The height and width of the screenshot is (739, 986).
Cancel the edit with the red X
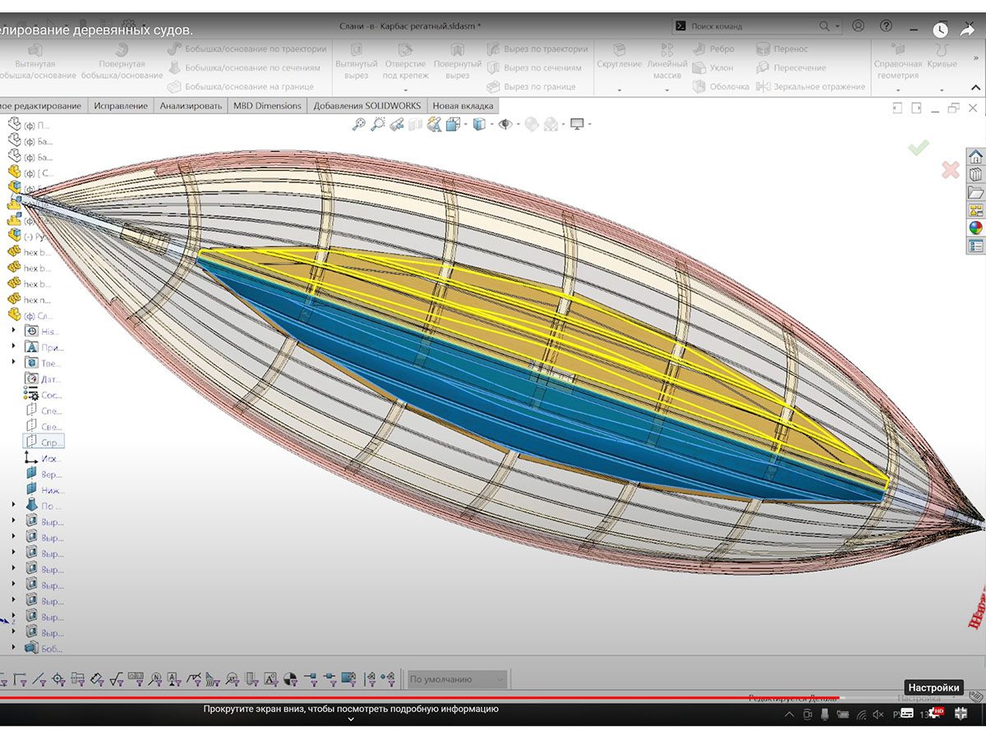click(x=950, y=170)
